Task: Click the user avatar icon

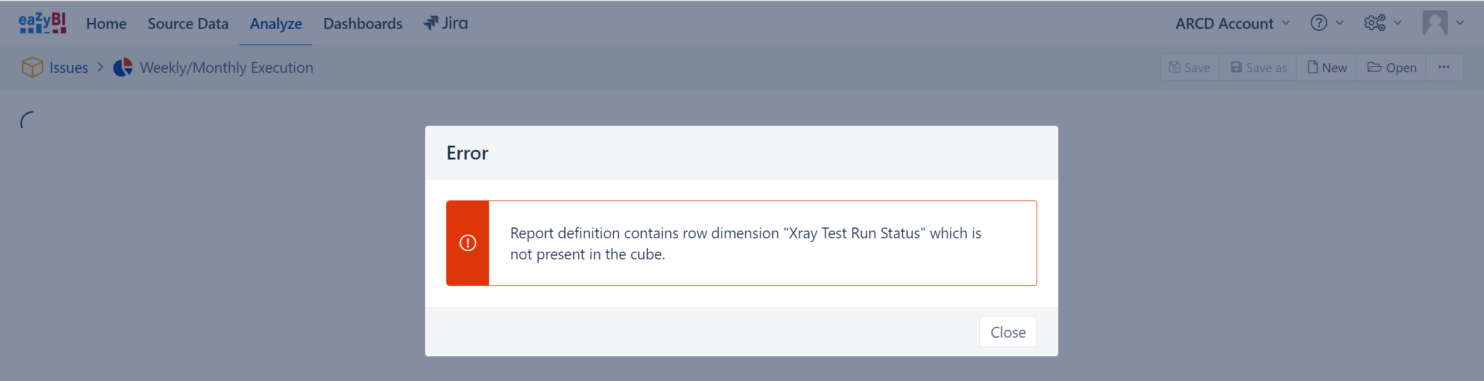Action: [x=1435, y=23]
